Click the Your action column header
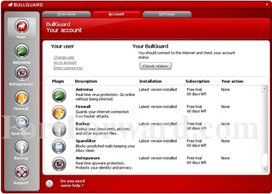The width and height of the screenshot is (272, 194). point(232,81)
